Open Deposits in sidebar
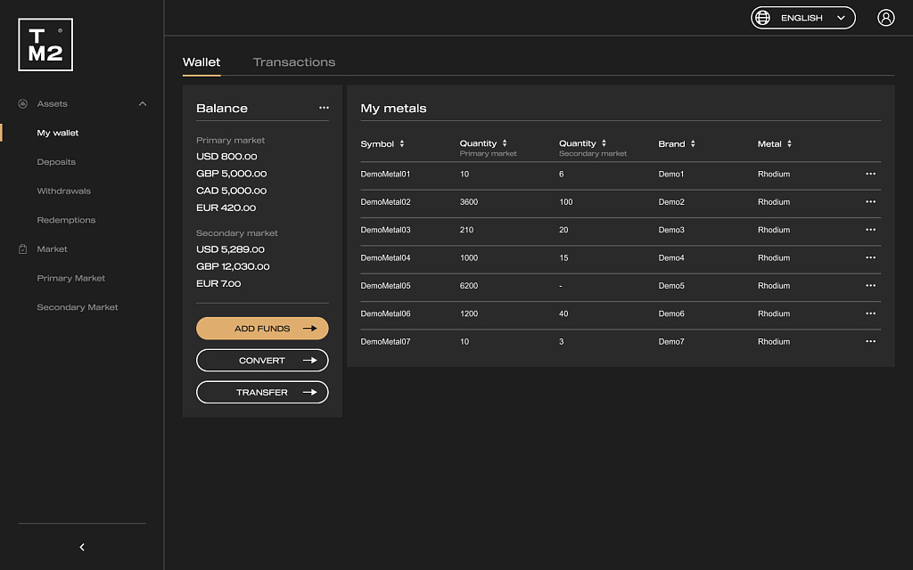The image size is (913, 570). pyautogui.click(x=56, y=162)
